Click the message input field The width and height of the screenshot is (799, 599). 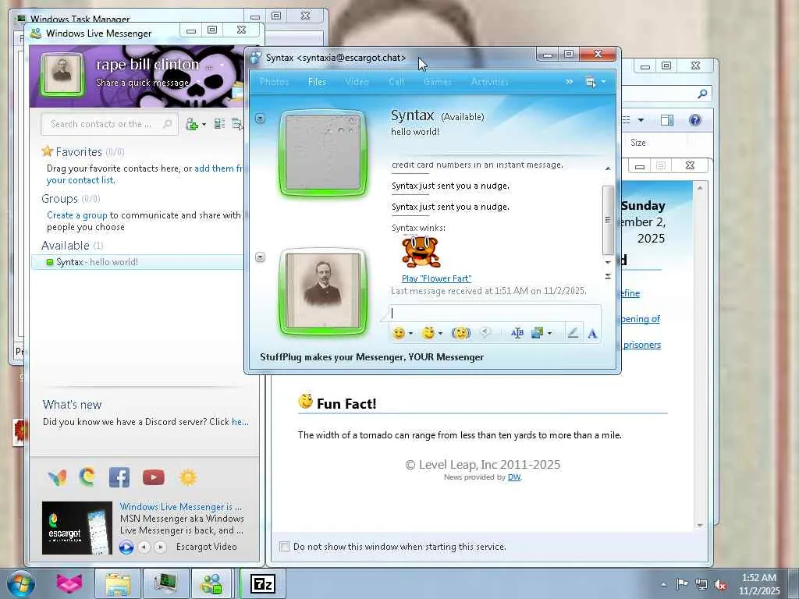click(495, 313)
